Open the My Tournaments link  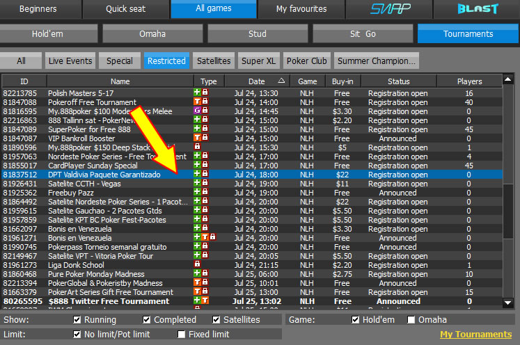pyautogui.click(x=475, y=335)
